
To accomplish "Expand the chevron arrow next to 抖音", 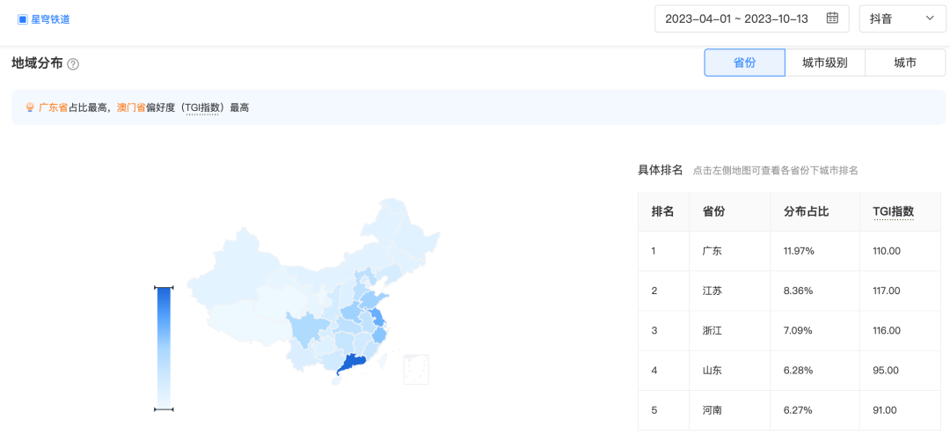I will pos(930,18).
